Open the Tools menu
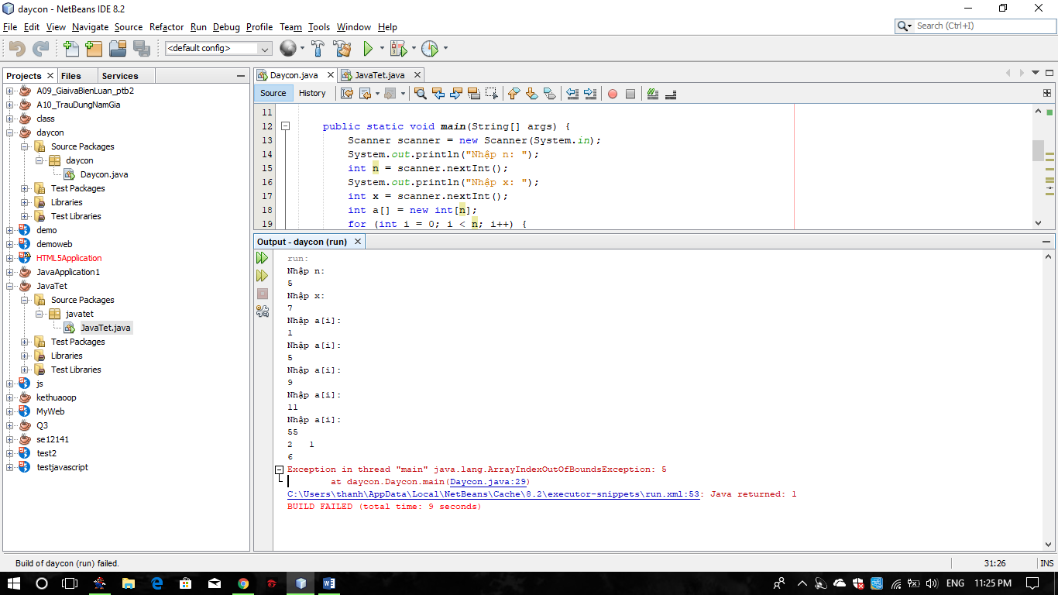The image size is (1058, 595). click(319, 27)
